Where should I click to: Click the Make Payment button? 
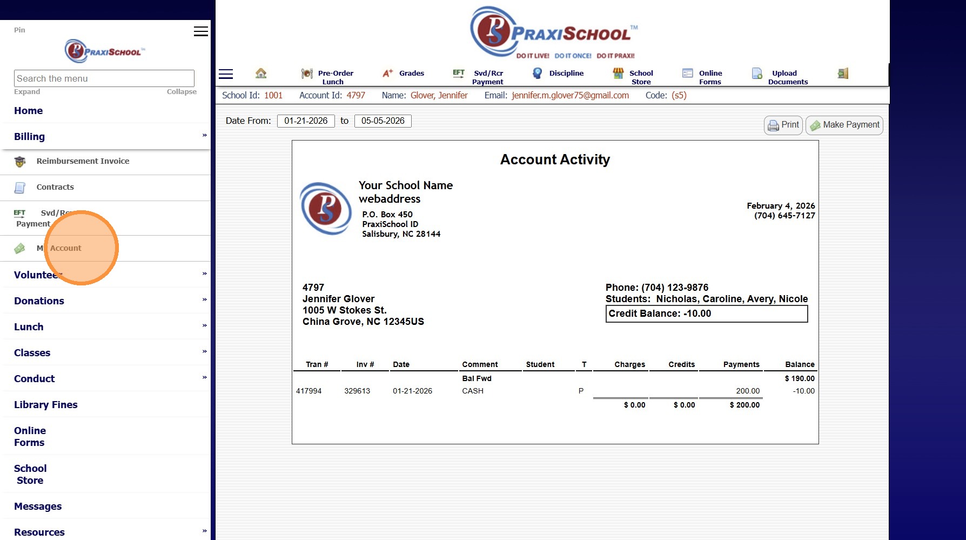pyautogui.click(x=844, y=125)
